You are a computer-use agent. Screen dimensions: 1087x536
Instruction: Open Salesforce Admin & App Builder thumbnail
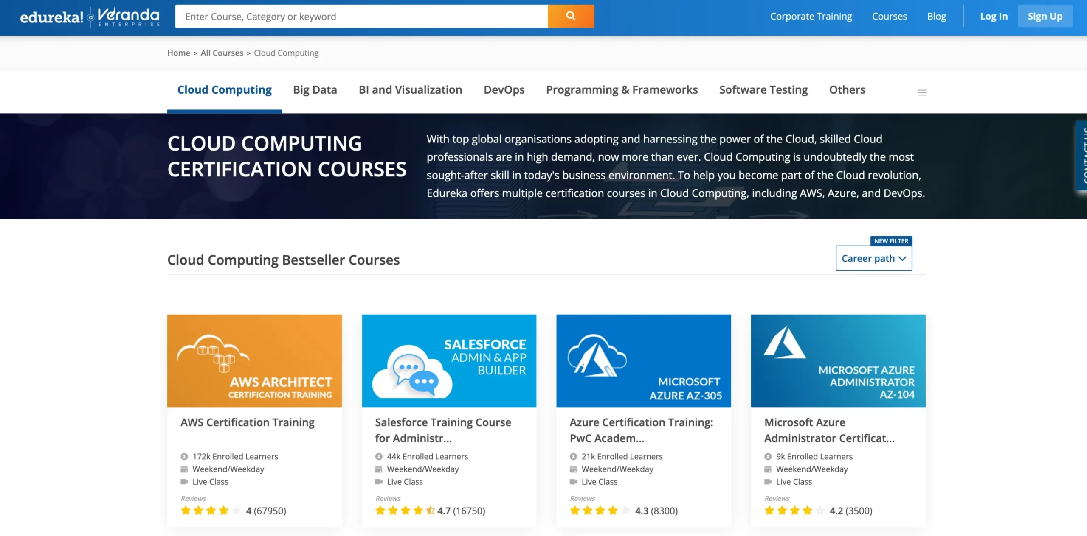click(449, 361)
